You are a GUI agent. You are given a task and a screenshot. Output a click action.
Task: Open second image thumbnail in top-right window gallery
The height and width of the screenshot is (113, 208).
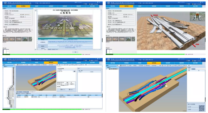click(x=115, y=39)
